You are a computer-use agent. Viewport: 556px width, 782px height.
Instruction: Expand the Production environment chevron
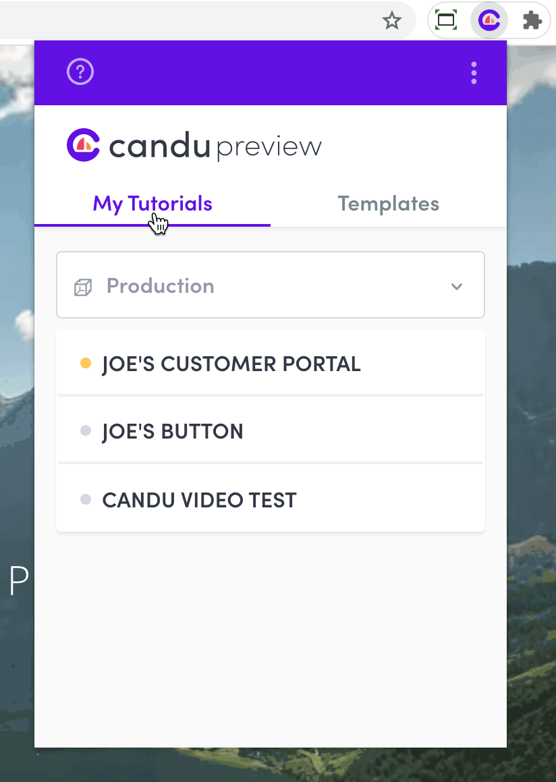click(457, 287)
